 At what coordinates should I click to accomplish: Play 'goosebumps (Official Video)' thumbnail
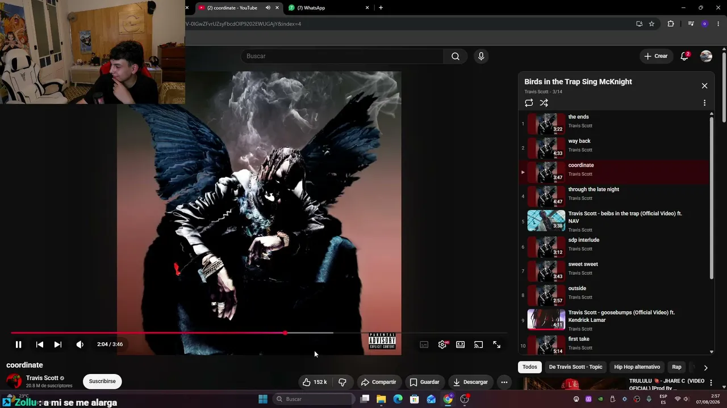(x=546, y=320)
